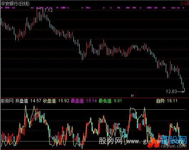The width and height of the screenshot is (189, 150).
Task: Click the 平安银行(日线) chart title
Action: click(15, 4)
